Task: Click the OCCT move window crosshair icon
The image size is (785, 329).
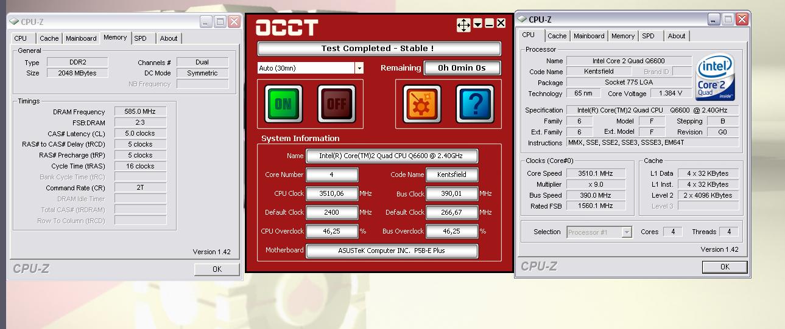Action: (463, 25)
